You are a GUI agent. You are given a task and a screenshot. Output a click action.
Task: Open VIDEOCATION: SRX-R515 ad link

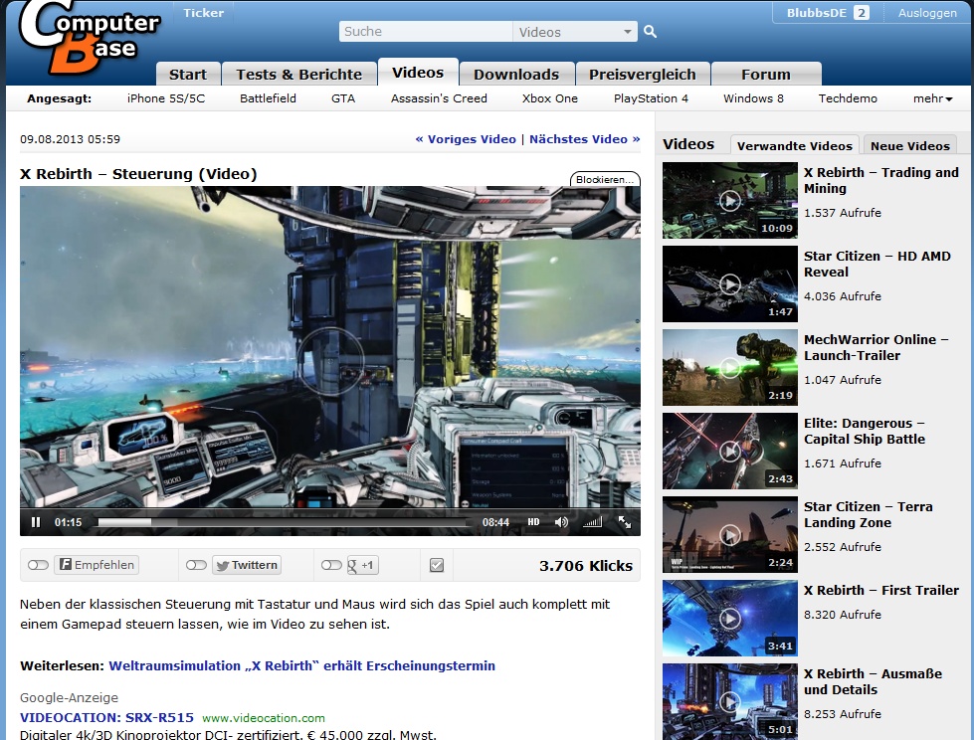[106, 718]
